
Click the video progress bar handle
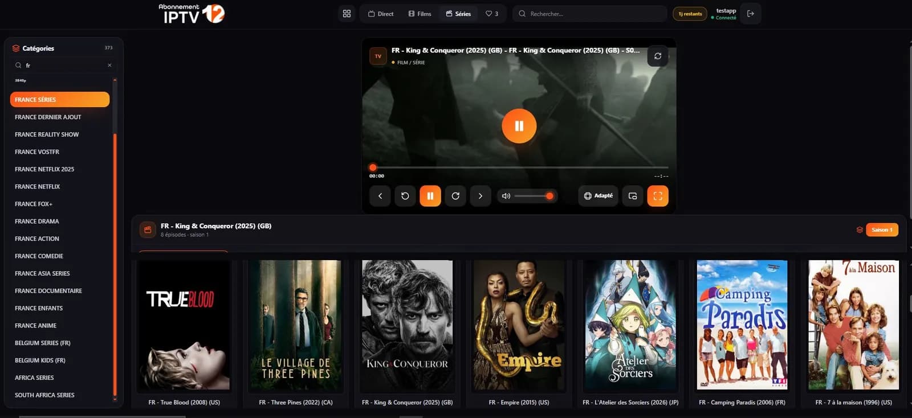point(373,167)
